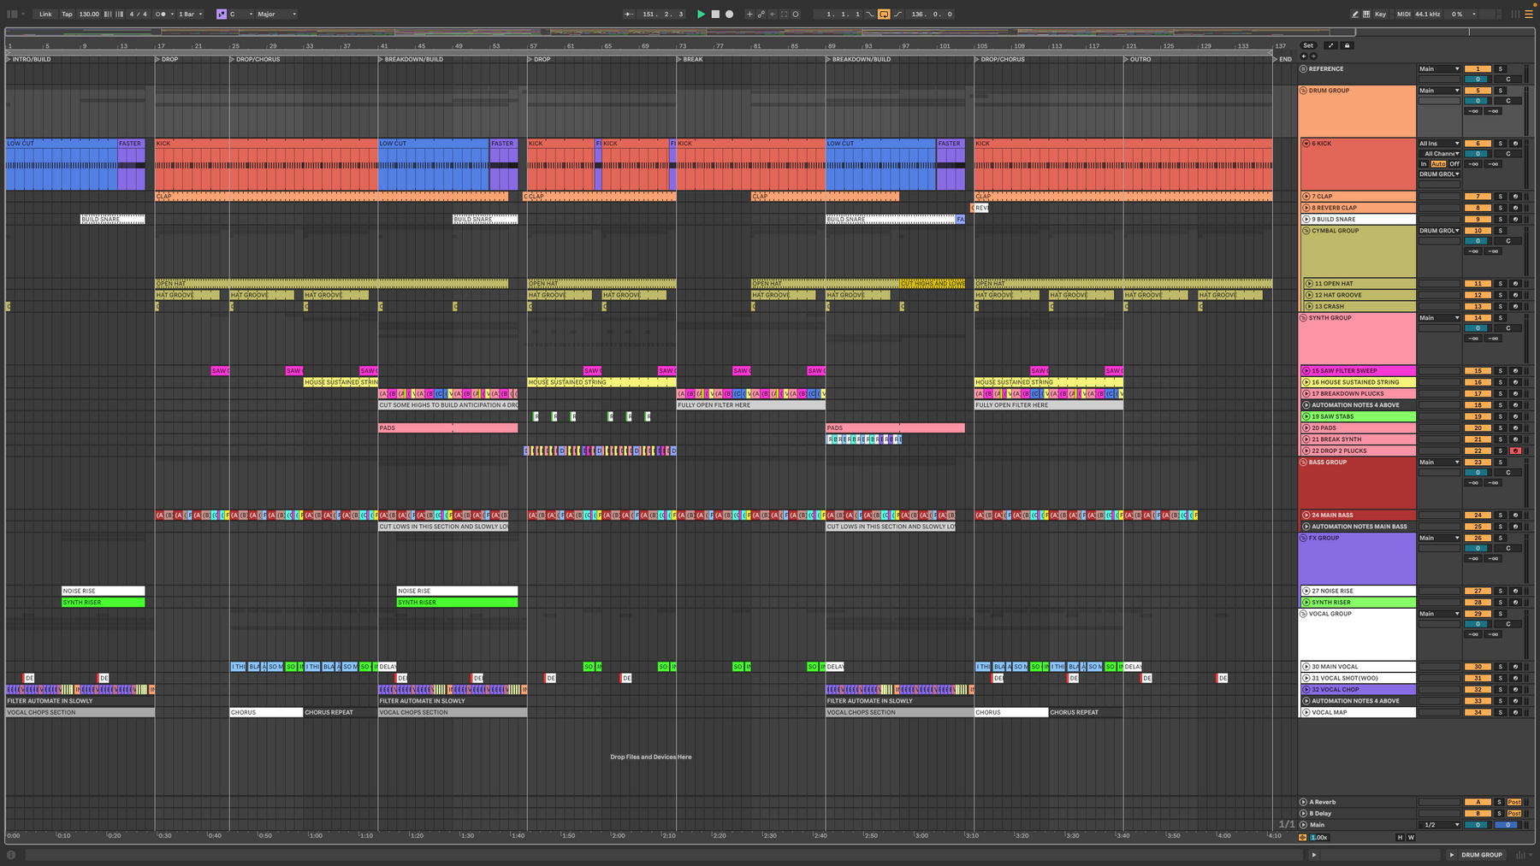Fold the SYNTH GROUP track

[1304, 318]
